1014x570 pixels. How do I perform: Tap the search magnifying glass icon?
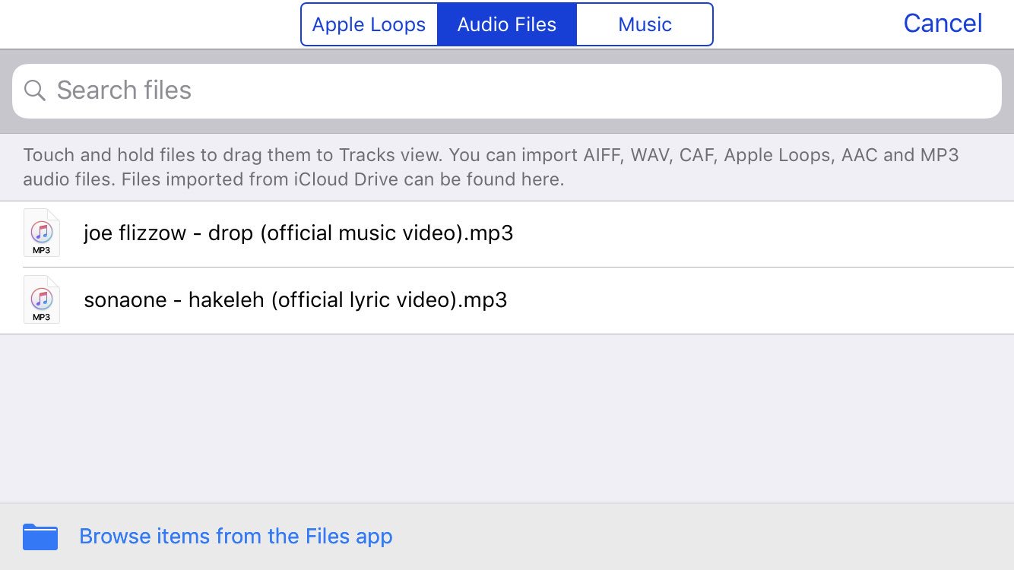click(x=35, y=91)
